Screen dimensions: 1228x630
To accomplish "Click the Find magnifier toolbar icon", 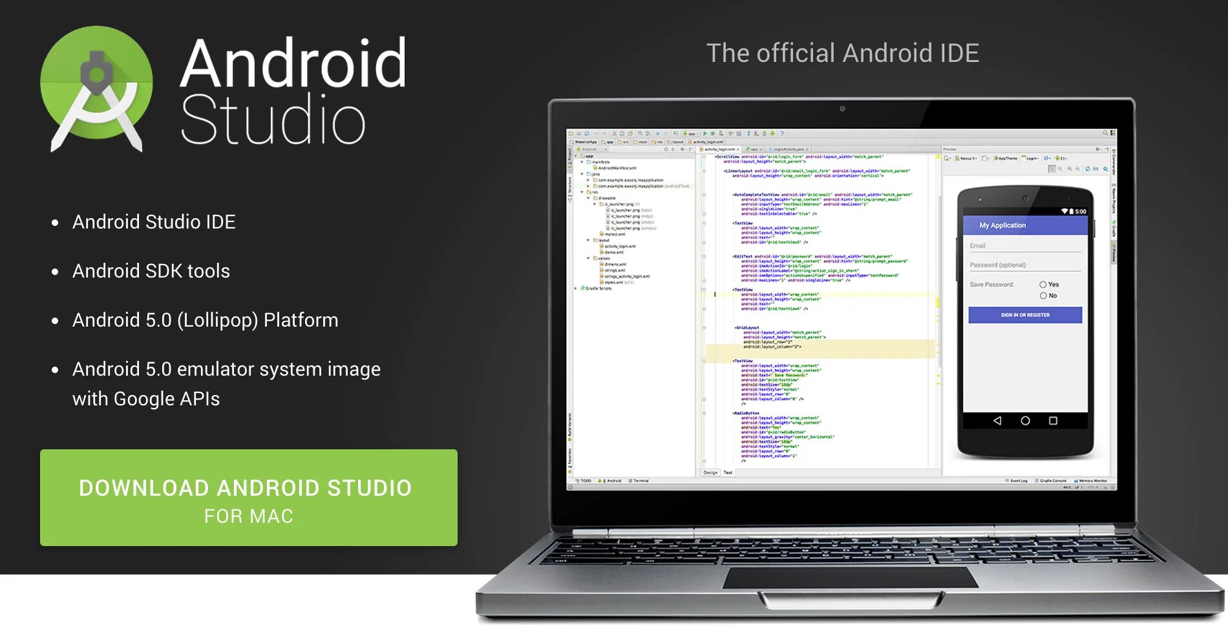I will [x=640, y=134].
